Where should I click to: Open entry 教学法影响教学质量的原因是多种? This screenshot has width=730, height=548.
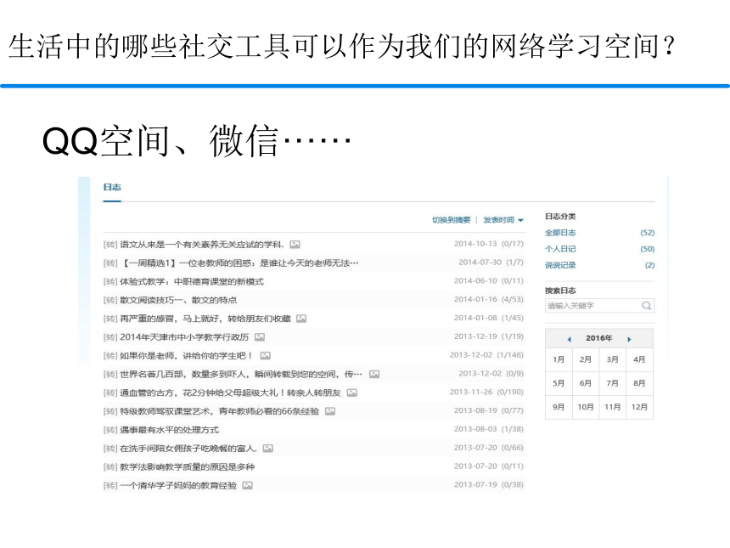187,466
